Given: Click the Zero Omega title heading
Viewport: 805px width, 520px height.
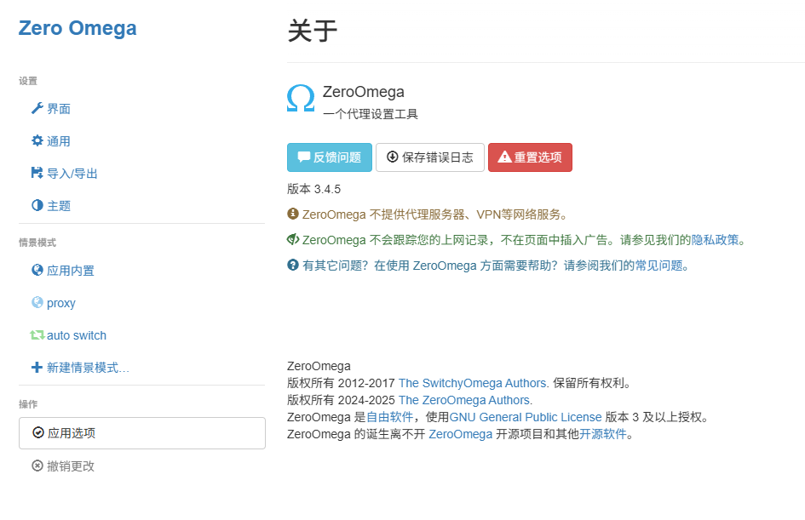Looking at the screenshot, I should coord(78,28).
